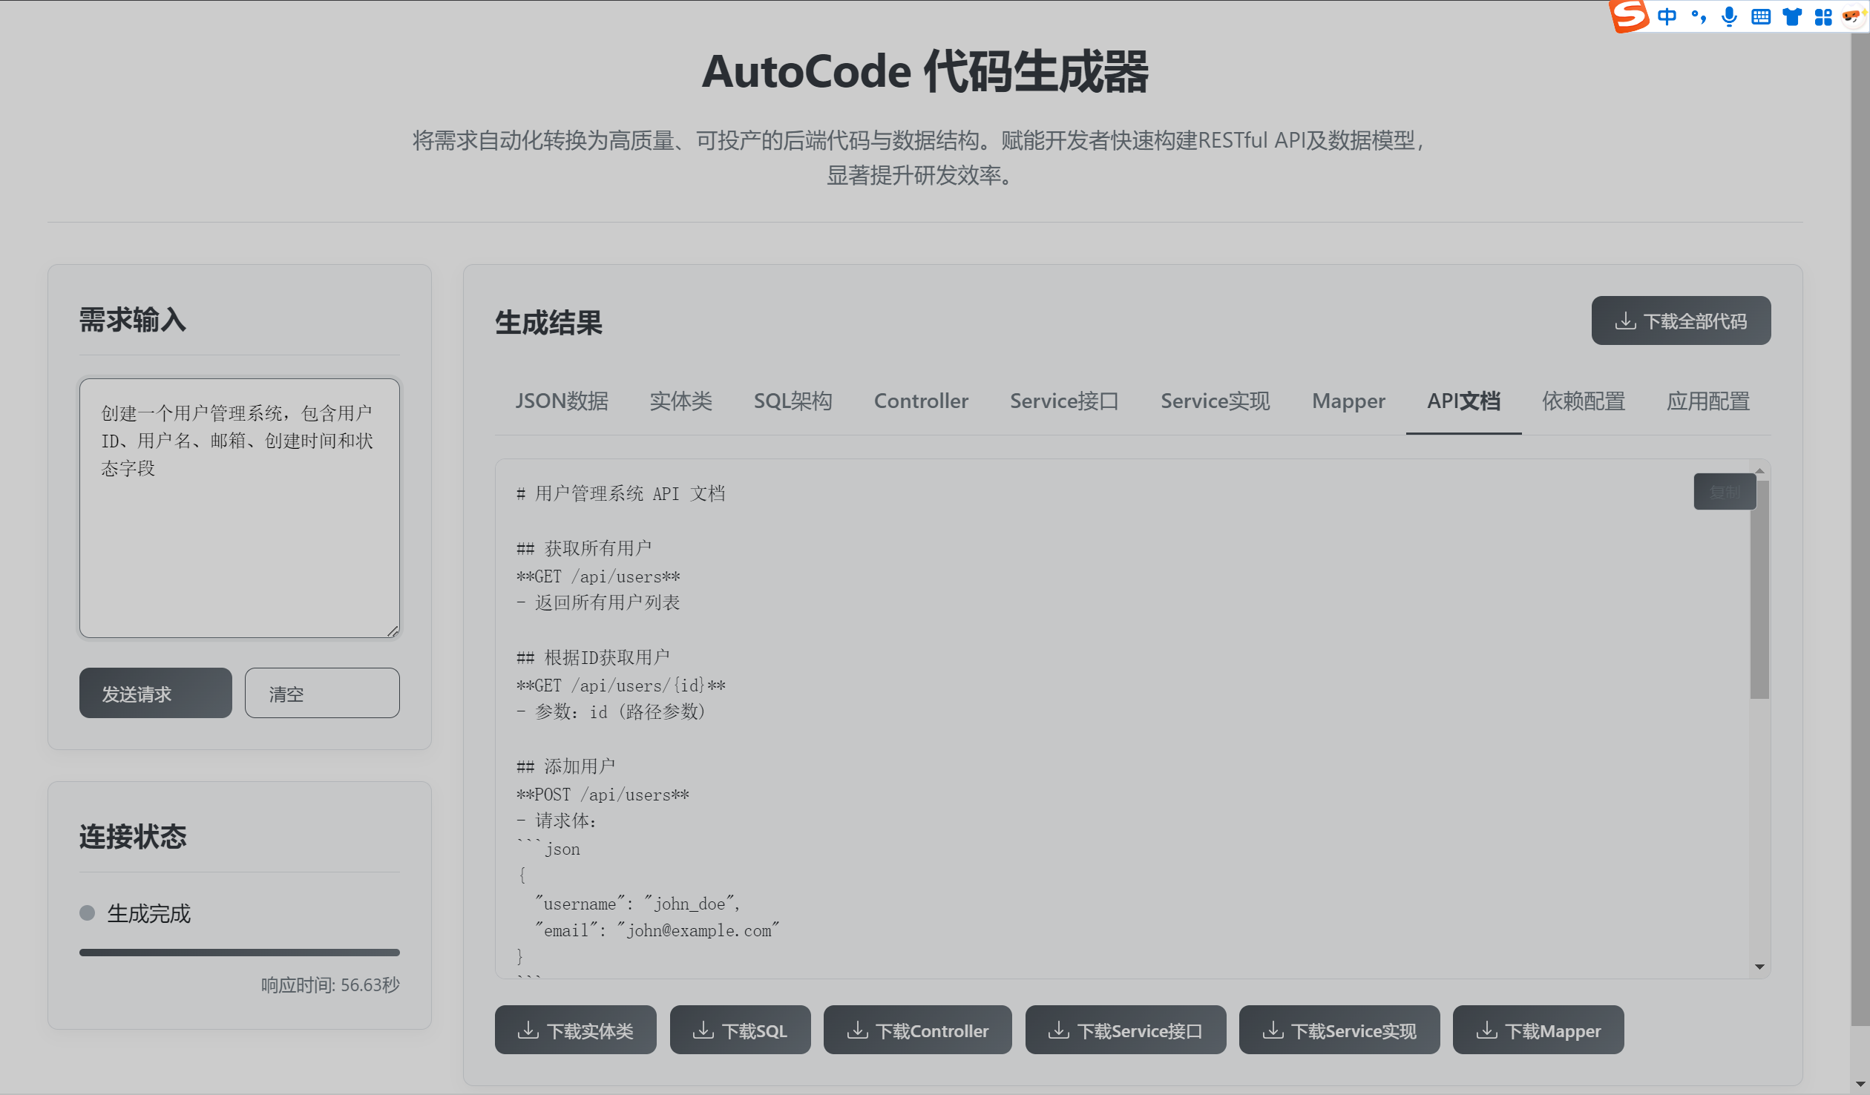The width and height of the screenshot is (1870, 1095).
Task: Click the skin shirt icon in IME bar
Action: [x=1792, y=16]
